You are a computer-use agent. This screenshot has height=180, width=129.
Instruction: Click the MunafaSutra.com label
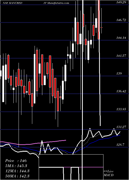58,3
